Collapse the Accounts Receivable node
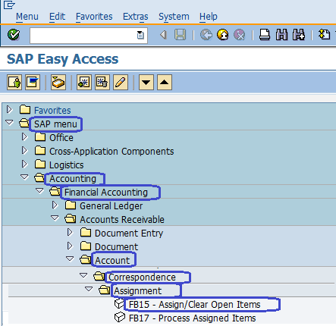336x326 pixels. tap(55, 218)
